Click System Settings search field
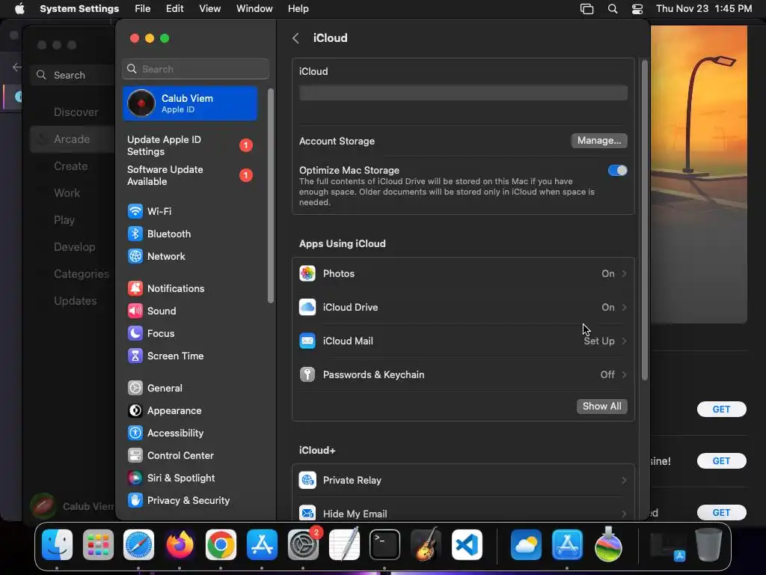 point(195,69)
